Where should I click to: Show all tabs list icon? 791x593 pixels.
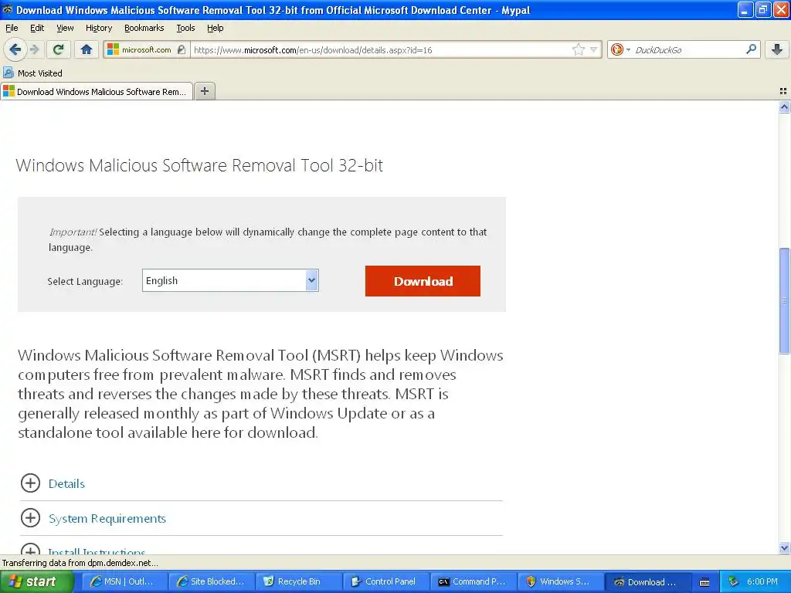click(x=783, y=91)
